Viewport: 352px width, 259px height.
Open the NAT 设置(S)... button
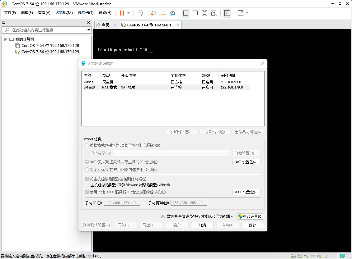(246, 162)
